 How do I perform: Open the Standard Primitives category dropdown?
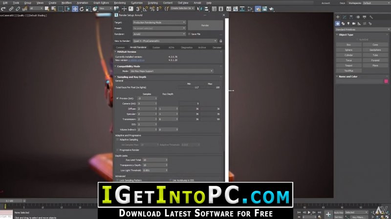(x=362, y=29)
